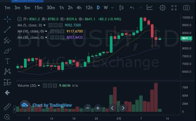Open the Chart by TradingView link

pyautogui.click(x=52, y=105)
